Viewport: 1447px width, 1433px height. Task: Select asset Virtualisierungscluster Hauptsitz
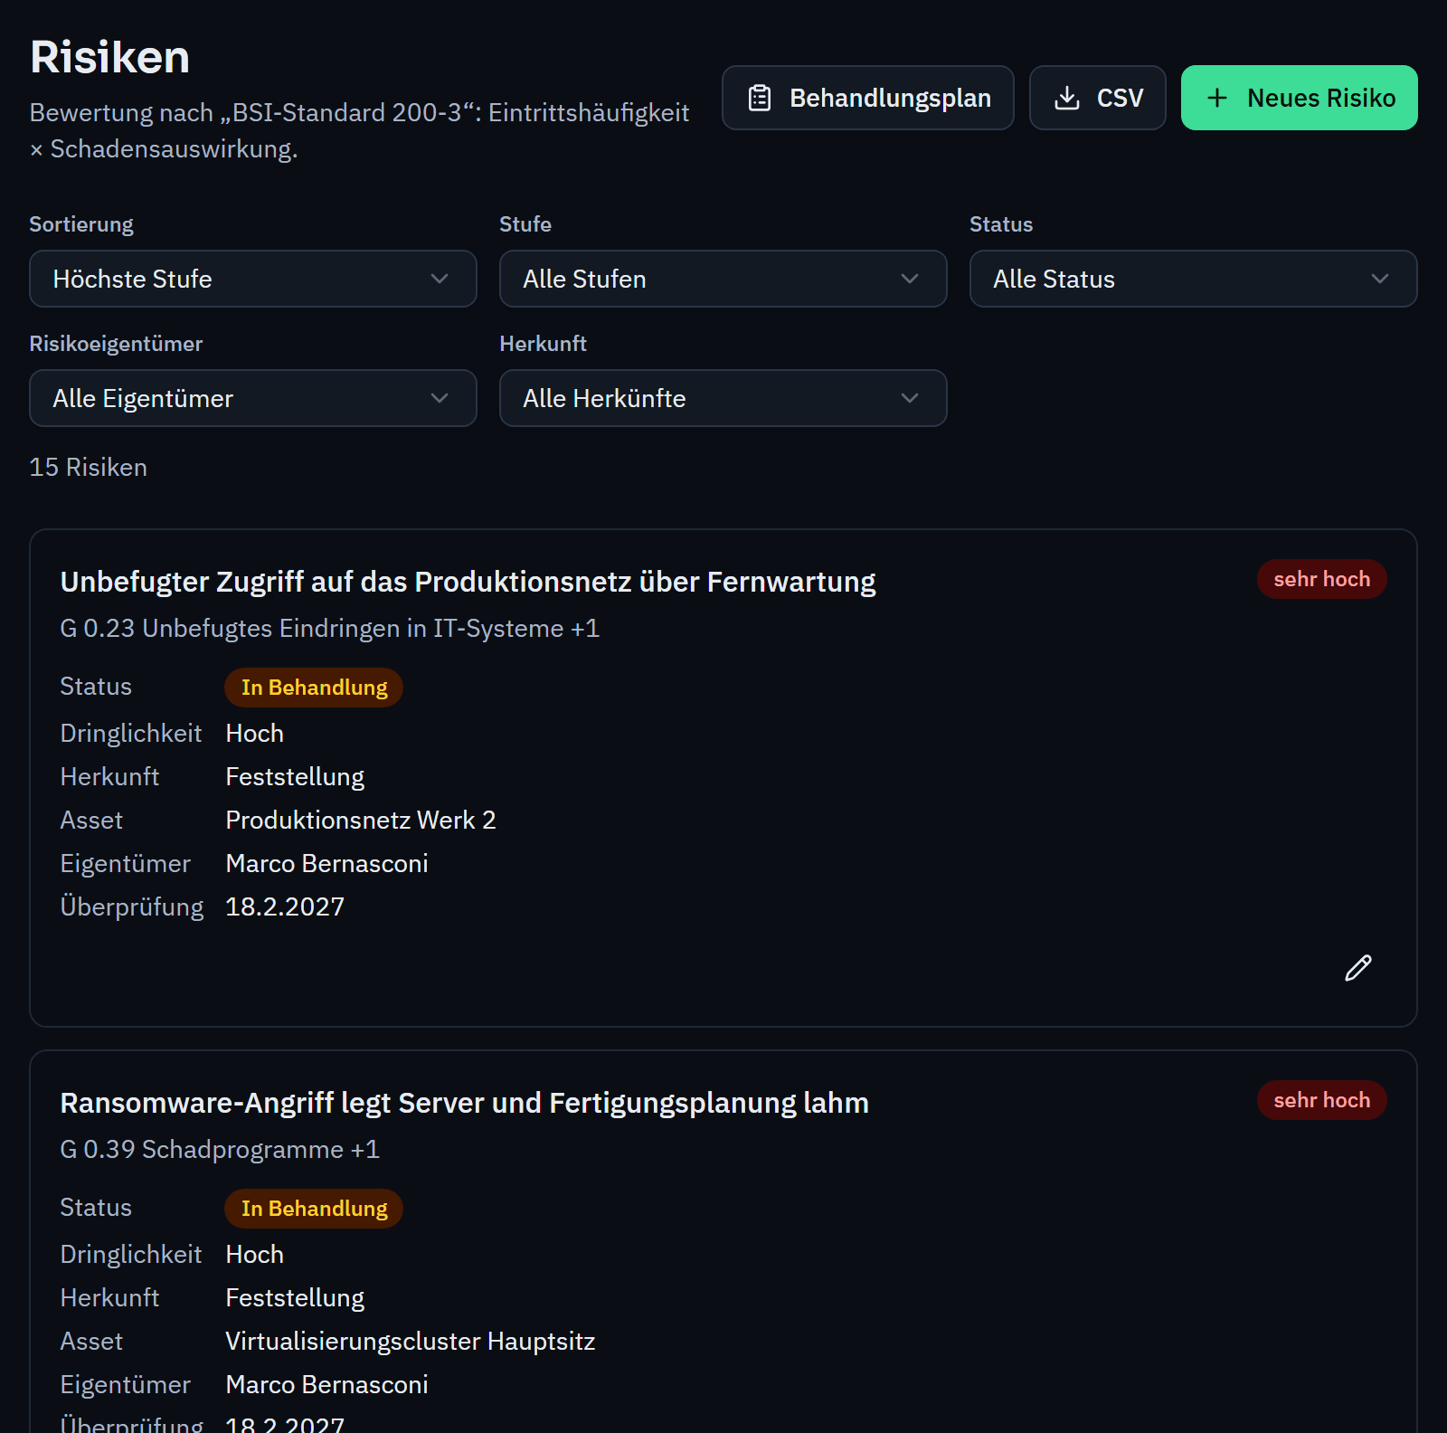tap(411, 1341)
